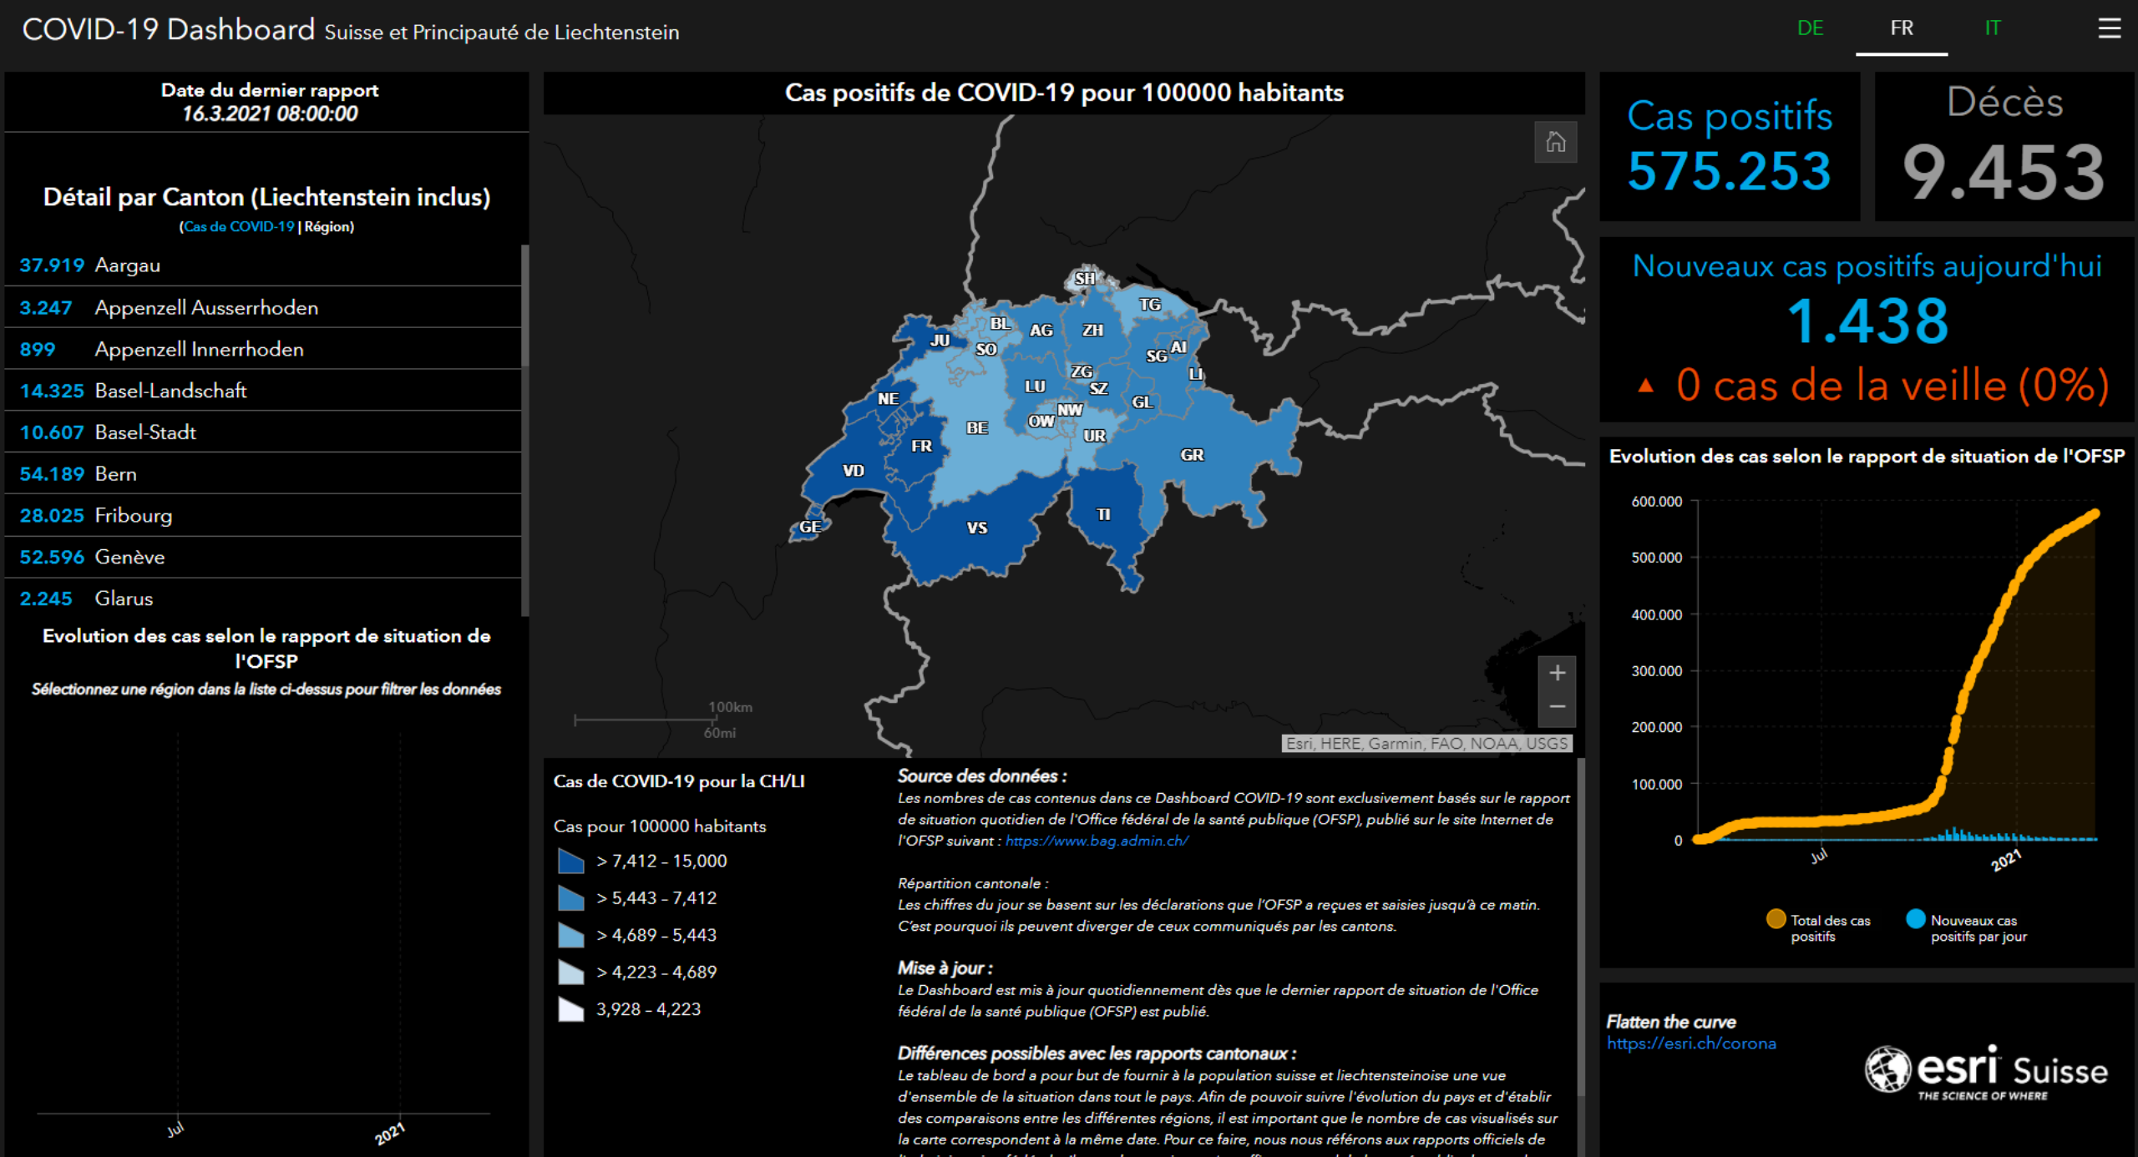Click the > 4,689 - 5,443 legend swatch
Viewport: 2138px width, 1157px height.
[570, 935]
